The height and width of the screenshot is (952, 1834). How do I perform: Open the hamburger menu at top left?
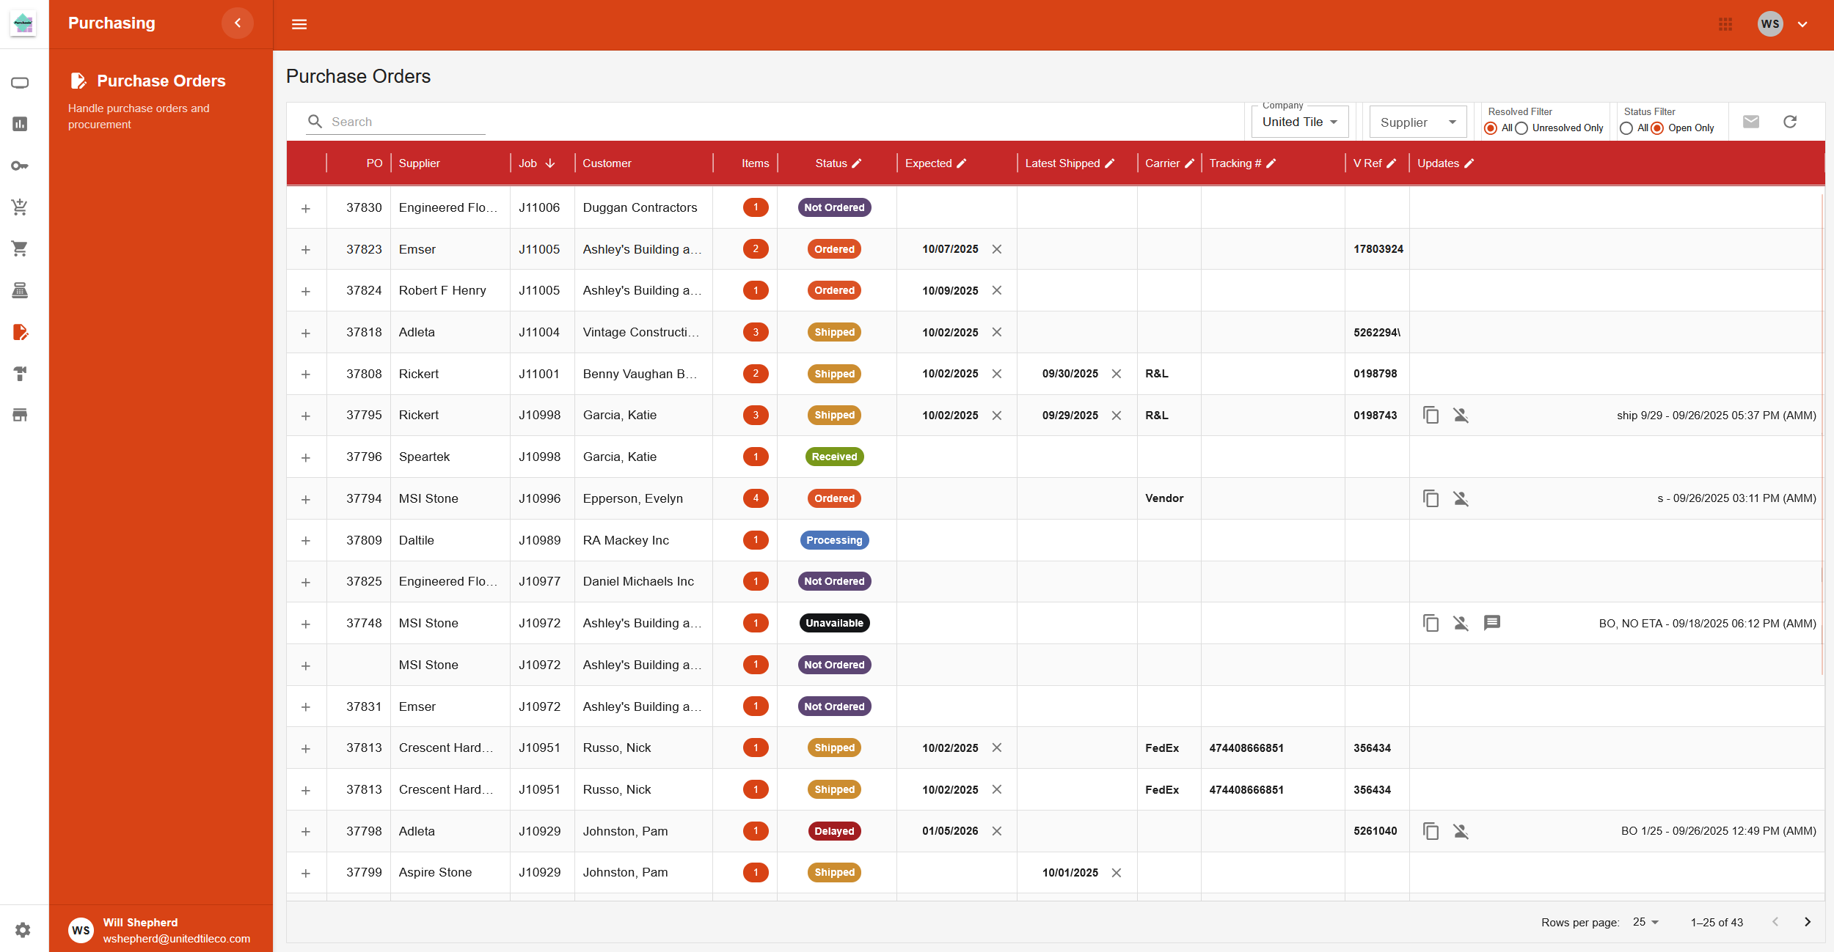(299, 23)
